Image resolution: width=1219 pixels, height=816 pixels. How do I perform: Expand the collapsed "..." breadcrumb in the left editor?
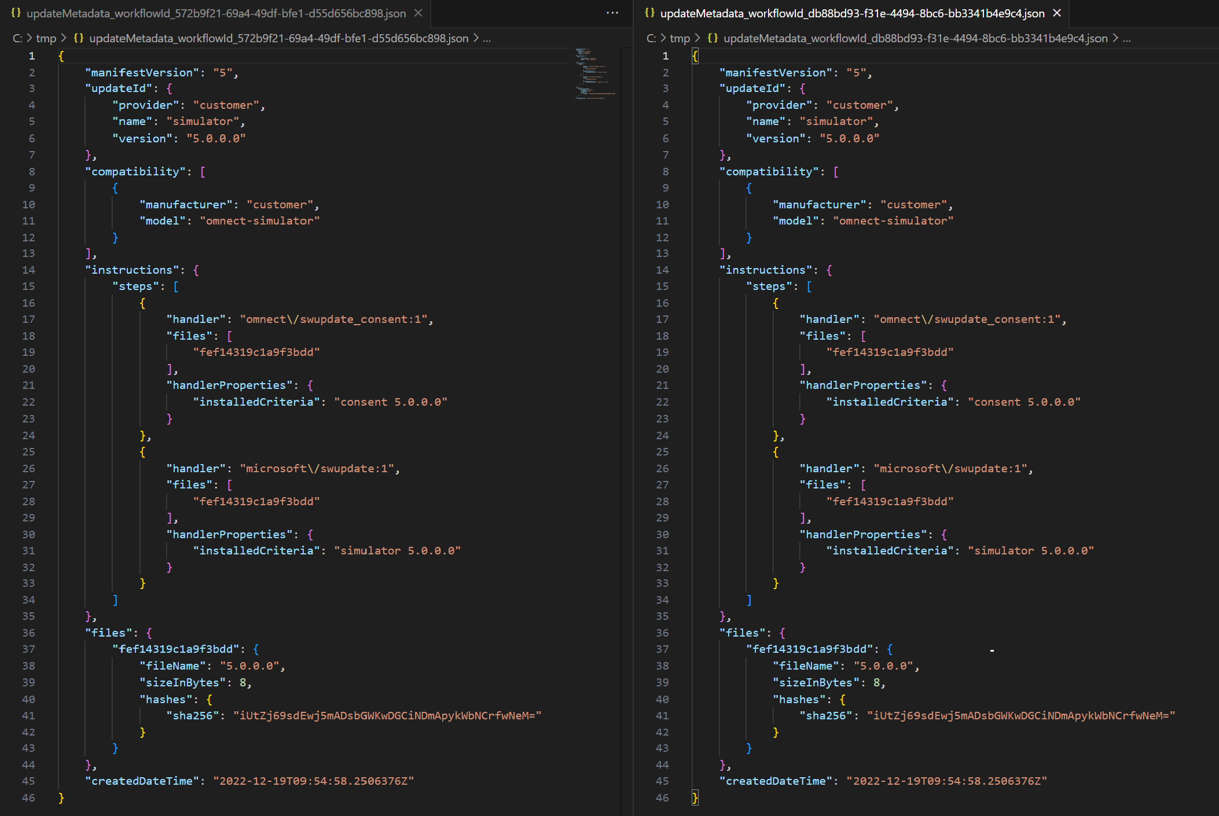click(x=488, y=38)
